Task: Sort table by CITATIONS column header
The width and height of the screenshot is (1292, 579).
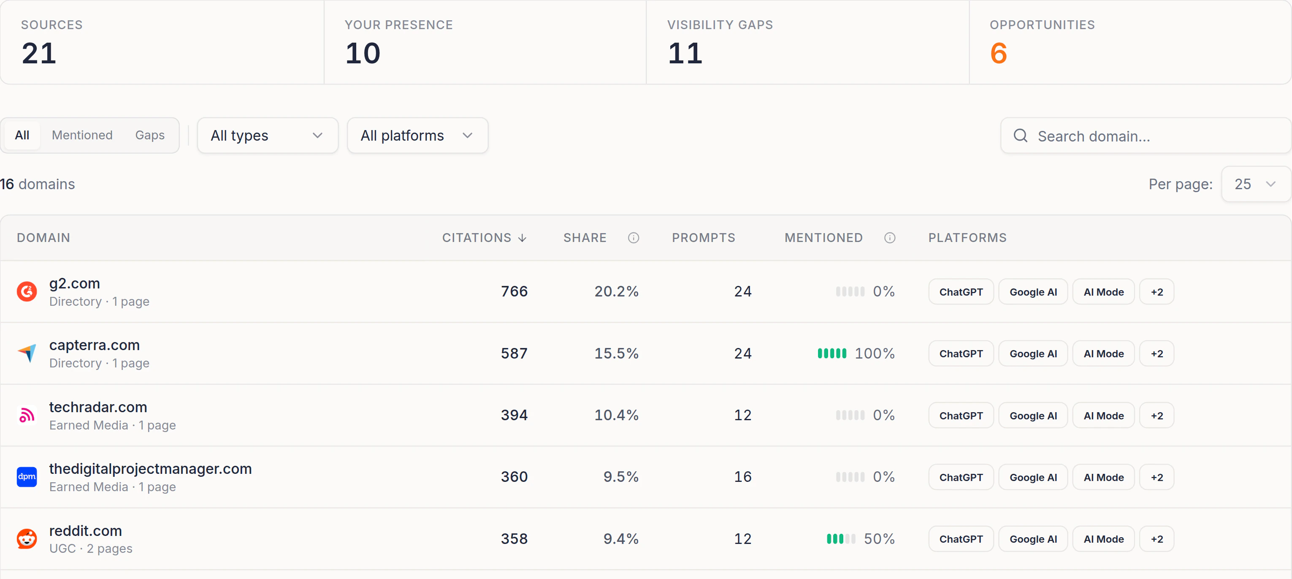Action: [x=484, y=238]
